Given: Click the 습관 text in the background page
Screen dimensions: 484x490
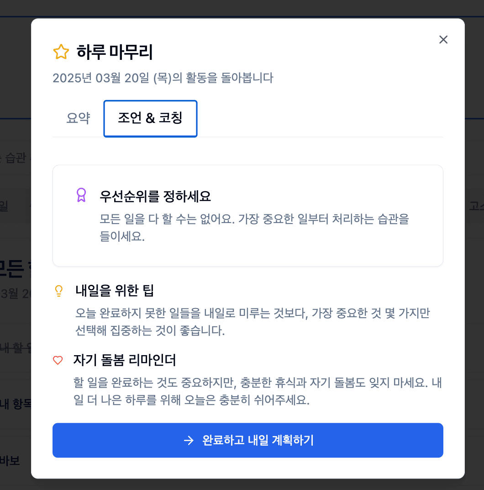Looking at the screenshot, I should tap(16, 159).
